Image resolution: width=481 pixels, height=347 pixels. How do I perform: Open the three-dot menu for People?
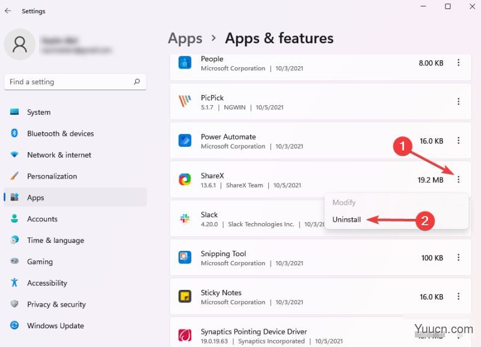click(x=458, y=63)
